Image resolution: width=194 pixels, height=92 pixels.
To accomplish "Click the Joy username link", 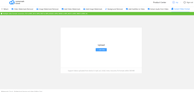I will click(x=177, y=2).
